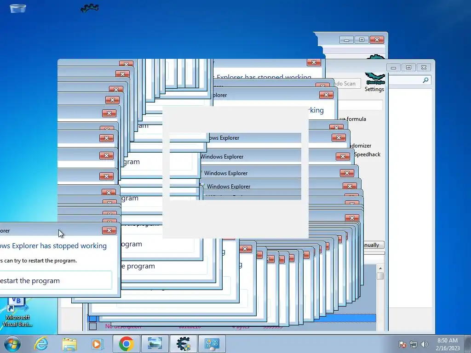
Task: Choose Restart the program in the front dialog
Action: (56, 281)
